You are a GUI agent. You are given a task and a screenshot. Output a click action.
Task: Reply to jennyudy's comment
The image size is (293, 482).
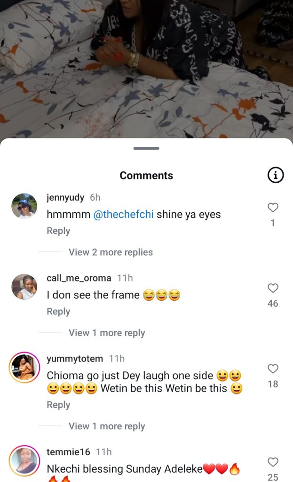click(x=58, y=231)
